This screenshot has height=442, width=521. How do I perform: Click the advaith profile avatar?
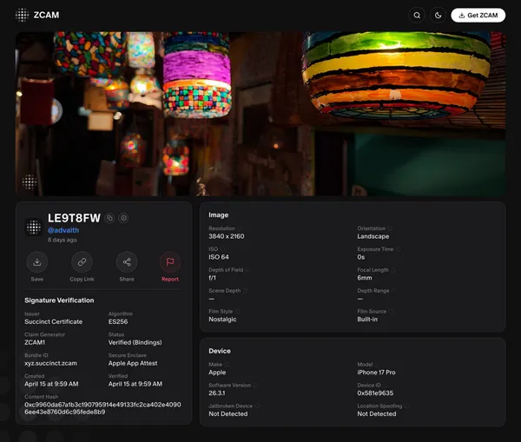point(34,227)
